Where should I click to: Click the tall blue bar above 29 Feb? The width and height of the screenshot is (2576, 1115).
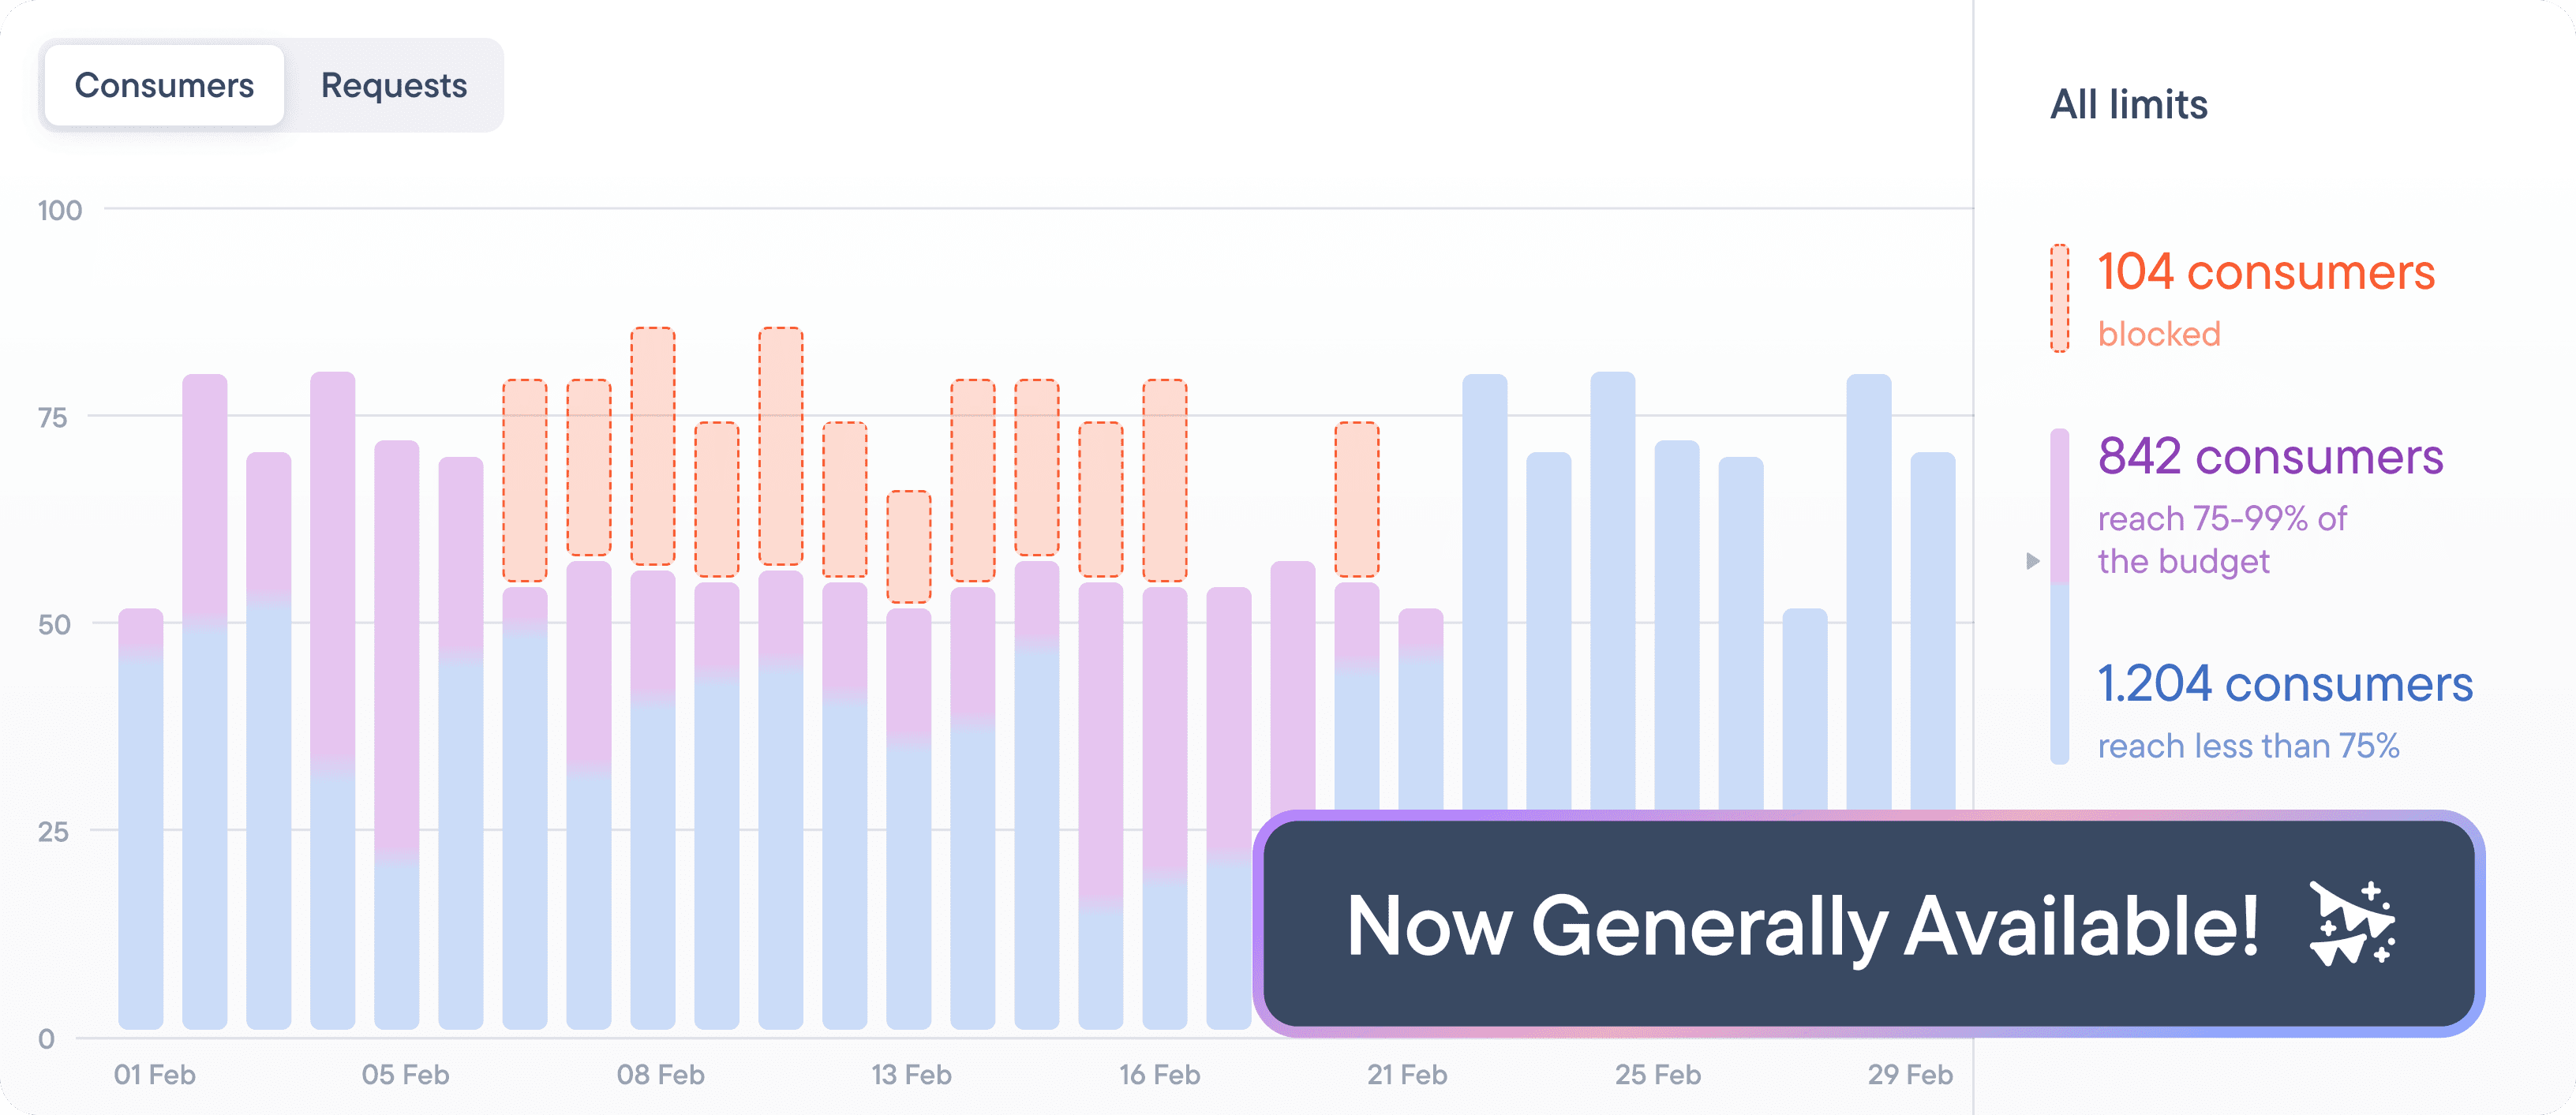point(1868,590)
